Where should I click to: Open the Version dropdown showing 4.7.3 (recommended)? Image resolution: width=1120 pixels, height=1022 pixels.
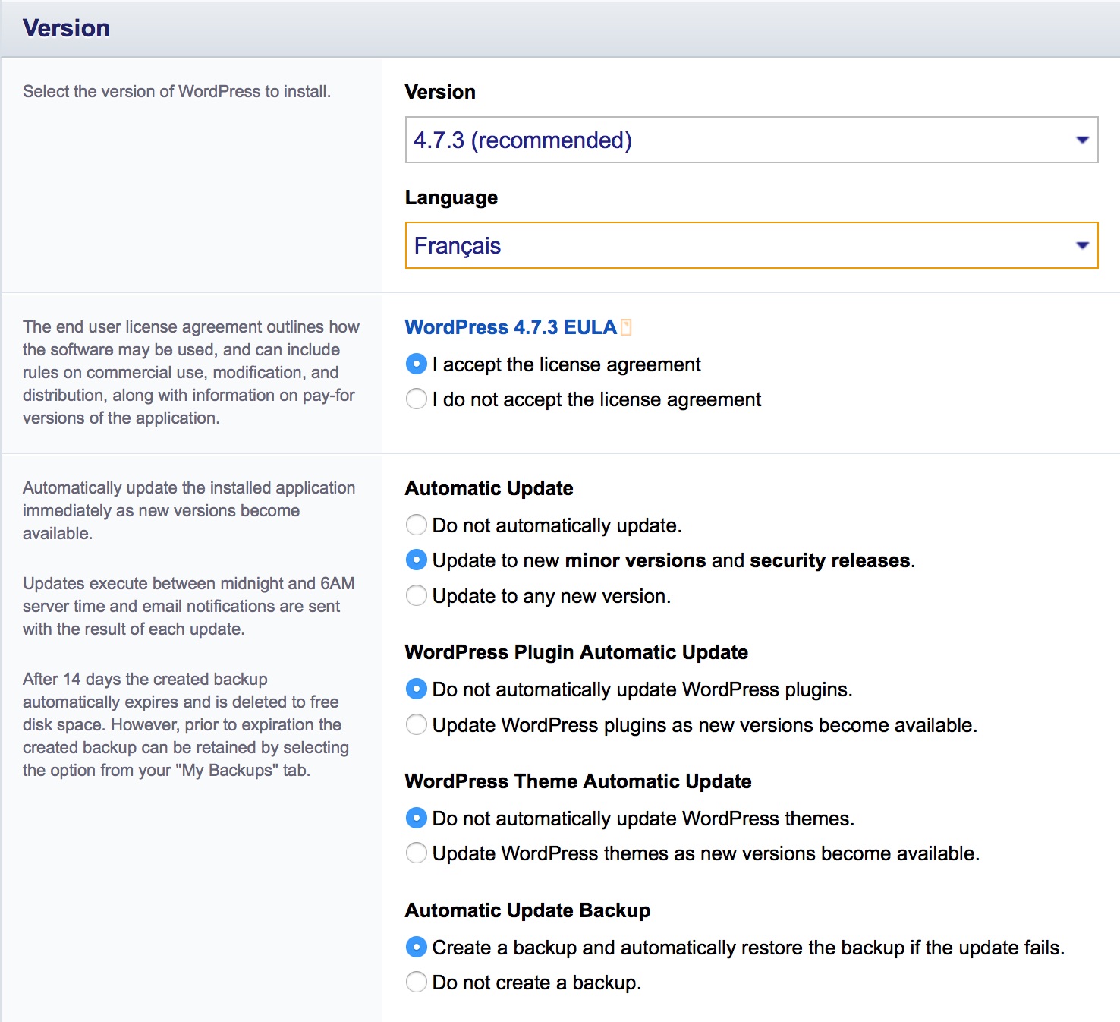pos(751,140)
